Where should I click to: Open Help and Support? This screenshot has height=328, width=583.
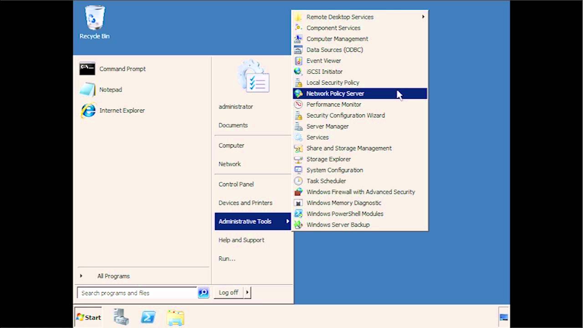click(x=241, y=240)
